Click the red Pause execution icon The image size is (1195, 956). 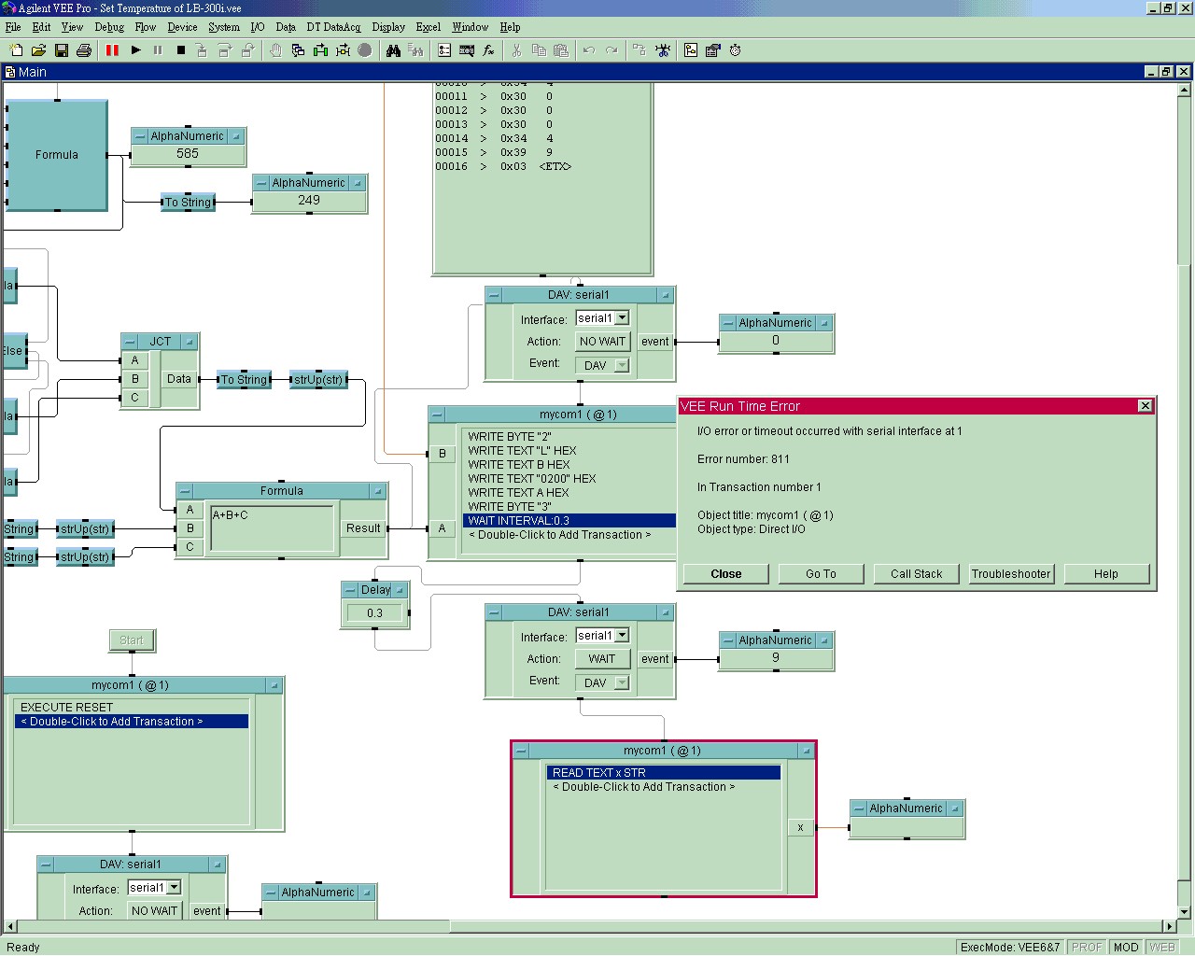point(113,50)
